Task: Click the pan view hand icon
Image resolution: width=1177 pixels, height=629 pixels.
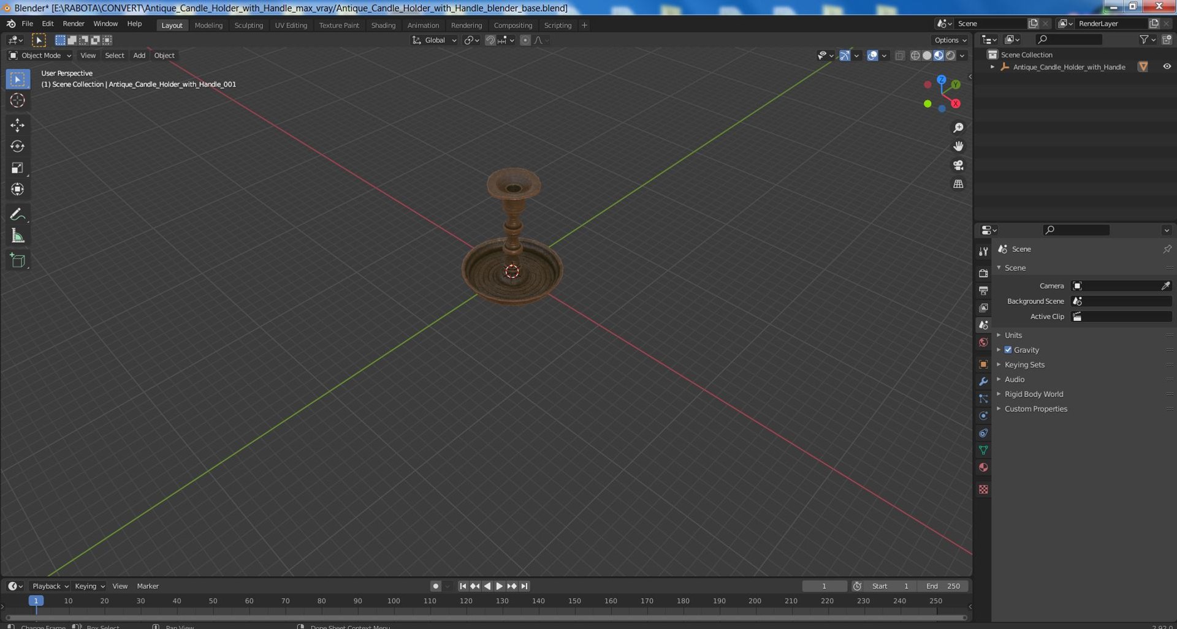Action: (958, 146)
